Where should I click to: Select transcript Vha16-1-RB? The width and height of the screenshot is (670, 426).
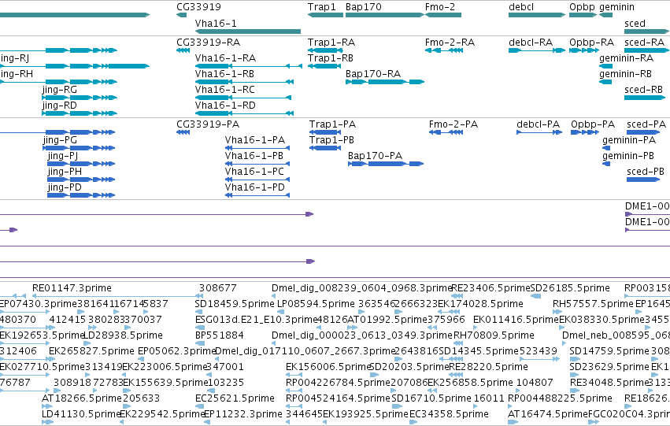click(x=224, y=74)
